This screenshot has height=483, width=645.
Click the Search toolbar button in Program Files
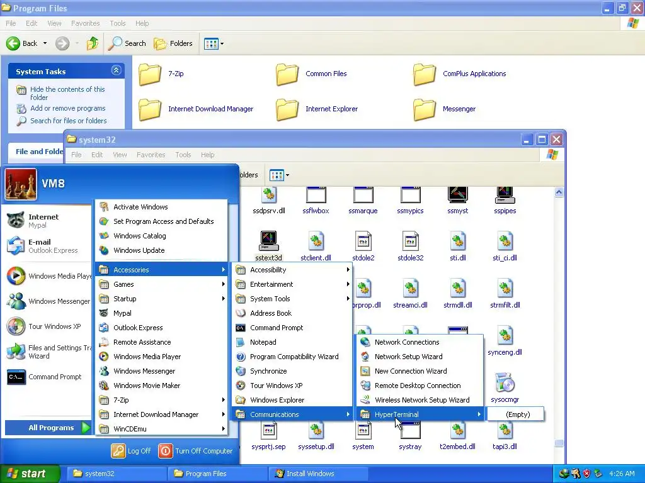(127, 43)
